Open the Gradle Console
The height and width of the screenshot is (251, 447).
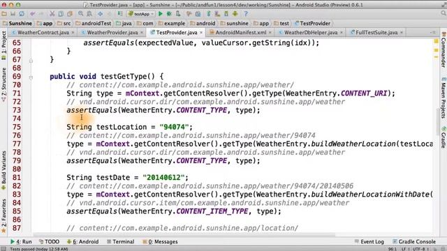pos(414,242)
